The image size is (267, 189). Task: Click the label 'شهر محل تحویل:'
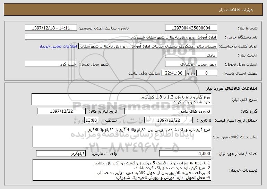click(x=93, y=64)
